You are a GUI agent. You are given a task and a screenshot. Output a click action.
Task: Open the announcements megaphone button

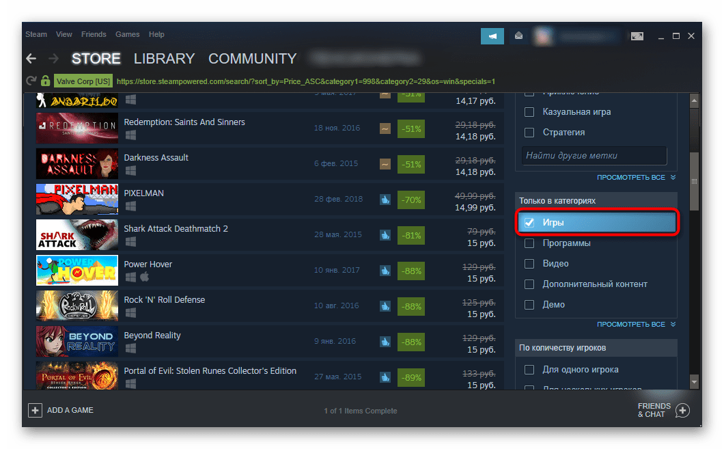pyautogui.click(x=492, y=36)
